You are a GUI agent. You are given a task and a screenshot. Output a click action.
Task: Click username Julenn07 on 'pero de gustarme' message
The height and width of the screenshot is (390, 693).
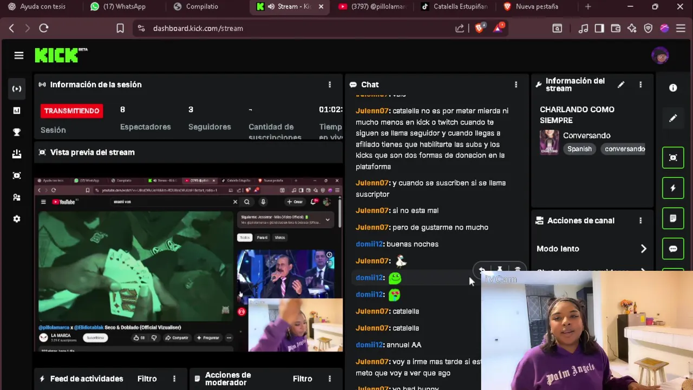coord(372,227)
